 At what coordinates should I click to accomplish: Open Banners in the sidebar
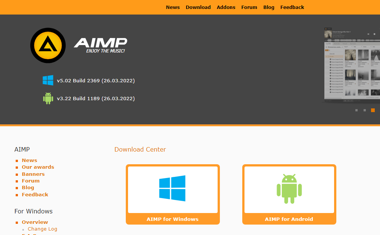tap(33, 174)
